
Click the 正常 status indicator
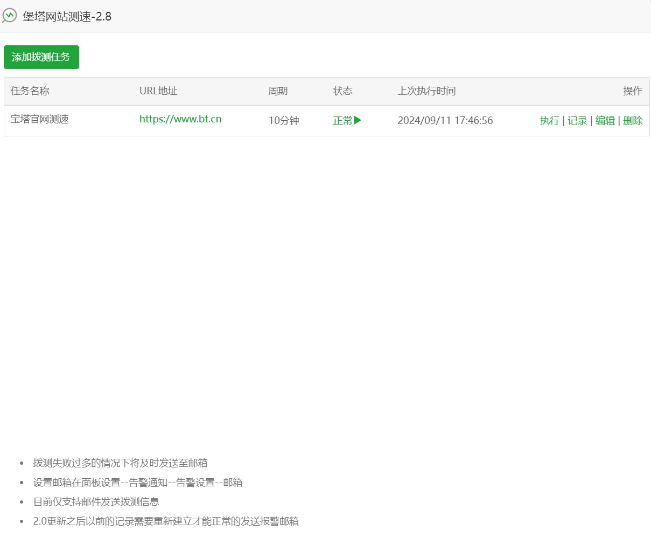344,120
